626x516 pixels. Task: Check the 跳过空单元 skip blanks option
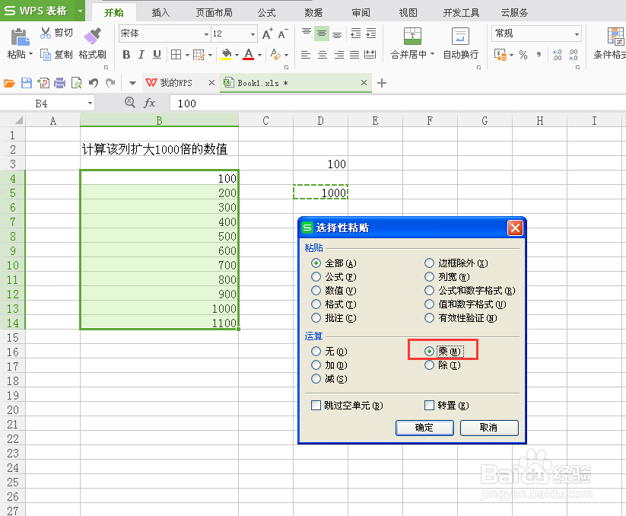(315, 405)
